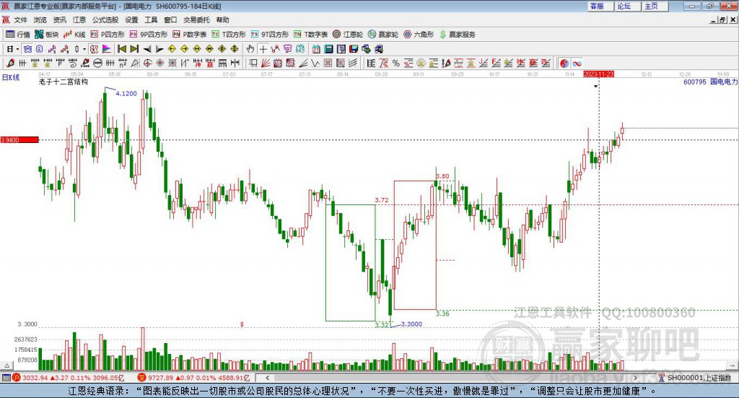Open the 设置 menu

(x=131, y=20)
